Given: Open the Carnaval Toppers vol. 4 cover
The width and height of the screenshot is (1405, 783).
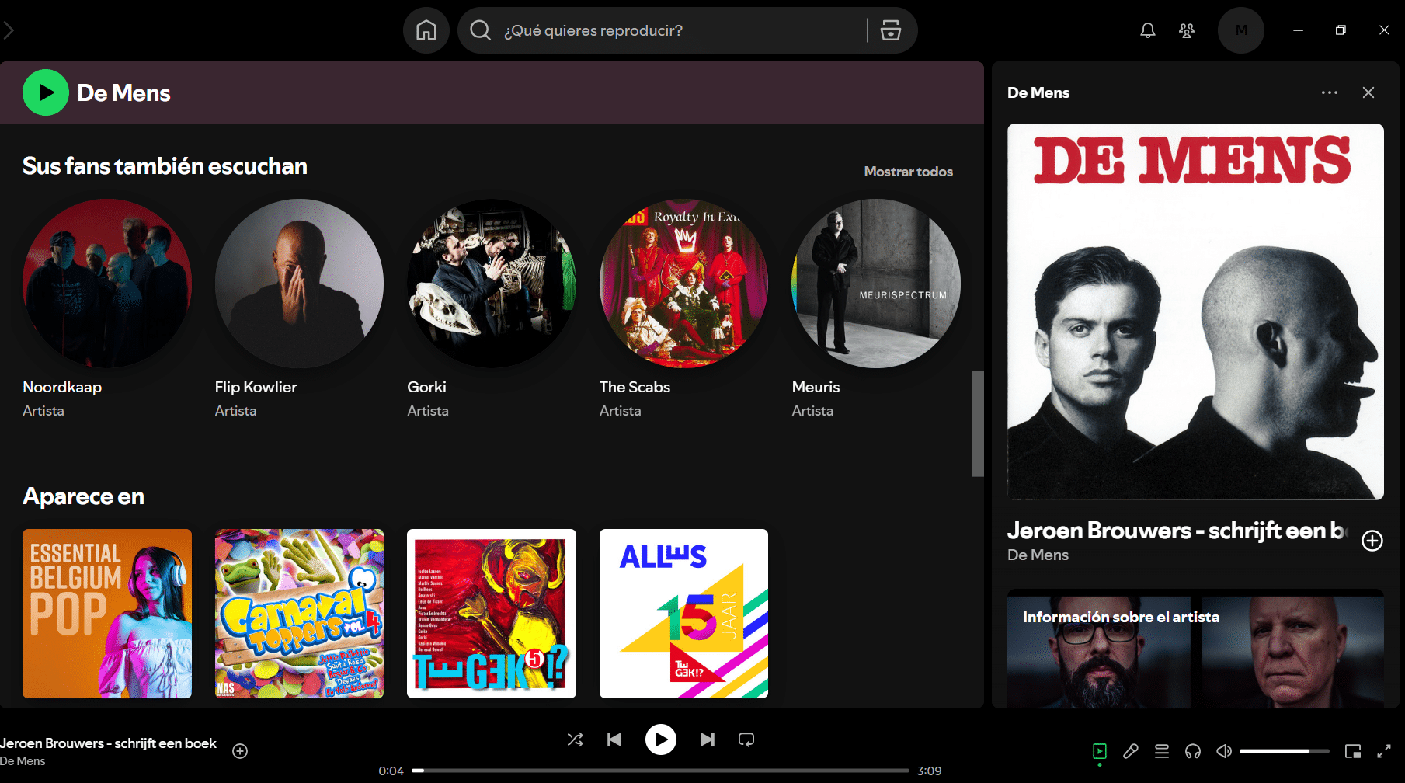Looking at the screenshot, I should pyautogui.click(x=299, y=614).
